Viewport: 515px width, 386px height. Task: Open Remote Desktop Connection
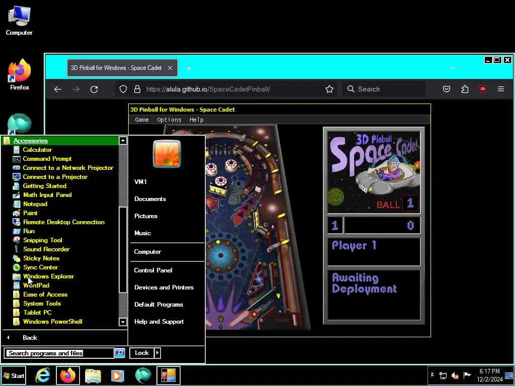[64, 222]
